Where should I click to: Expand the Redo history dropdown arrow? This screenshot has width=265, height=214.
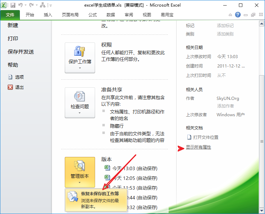(37, 5)
